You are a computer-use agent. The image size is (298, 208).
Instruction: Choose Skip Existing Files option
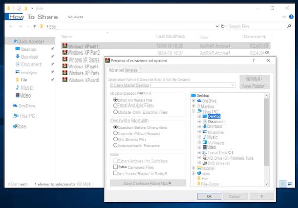(x=115, y=139)
